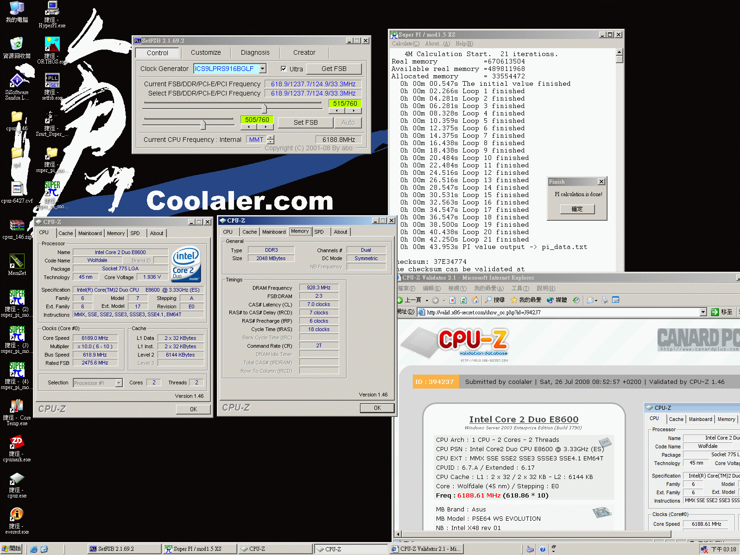
Task: Open Internet Explorer quick launch icon in taskbar
Action: pyautogui.click(x=34, y=549)
